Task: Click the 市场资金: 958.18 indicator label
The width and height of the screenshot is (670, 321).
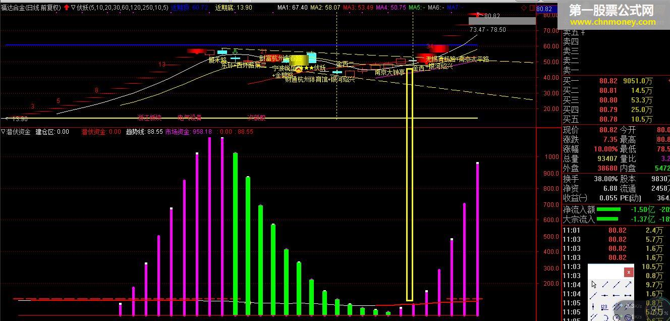Action: point(188,132)
